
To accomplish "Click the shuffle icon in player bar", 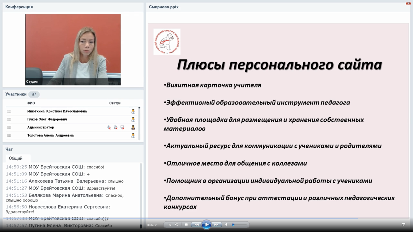I will pyautogui.click(x=170, y=224).
